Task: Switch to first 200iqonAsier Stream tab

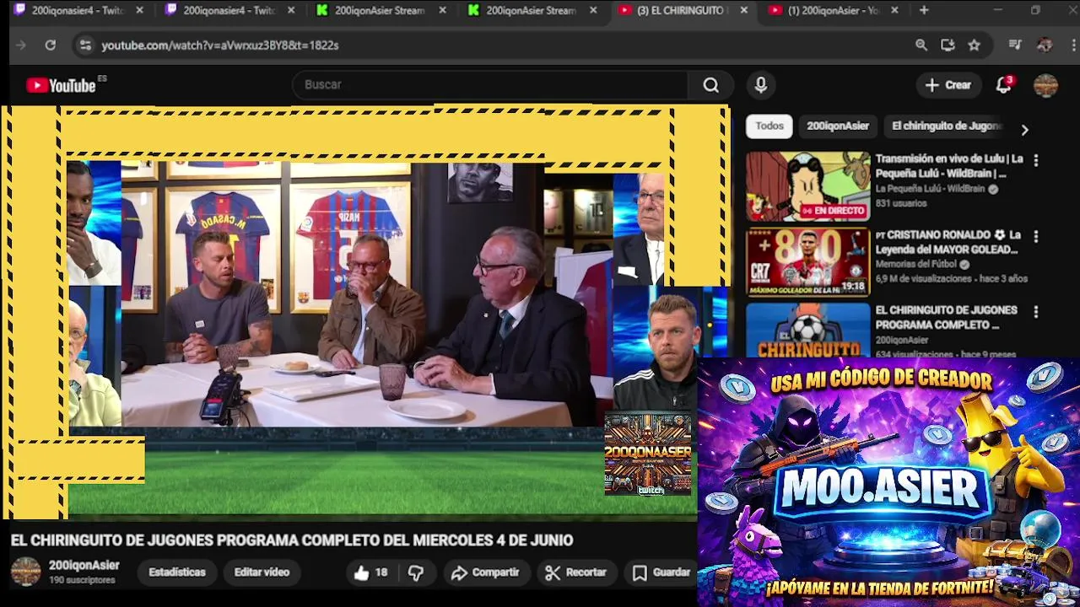Action: click(x=380, y=10)
